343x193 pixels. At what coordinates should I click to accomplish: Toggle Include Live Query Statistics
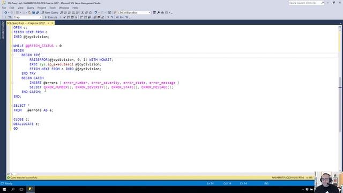85,17
